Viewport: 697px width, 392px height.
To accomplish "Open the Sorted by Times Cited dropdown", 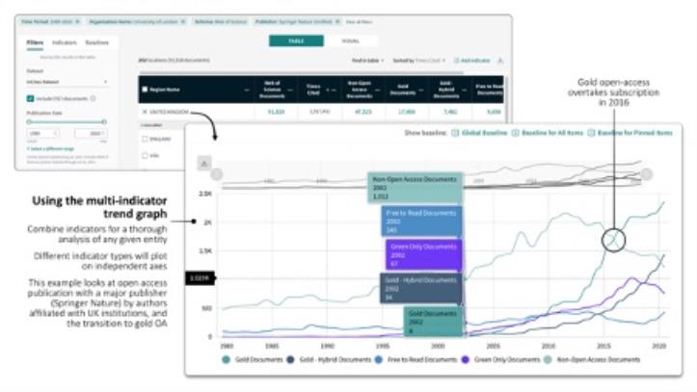I will 418,61.
